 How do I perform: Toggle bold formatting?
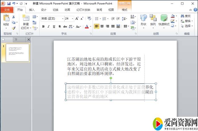[43, 27]
